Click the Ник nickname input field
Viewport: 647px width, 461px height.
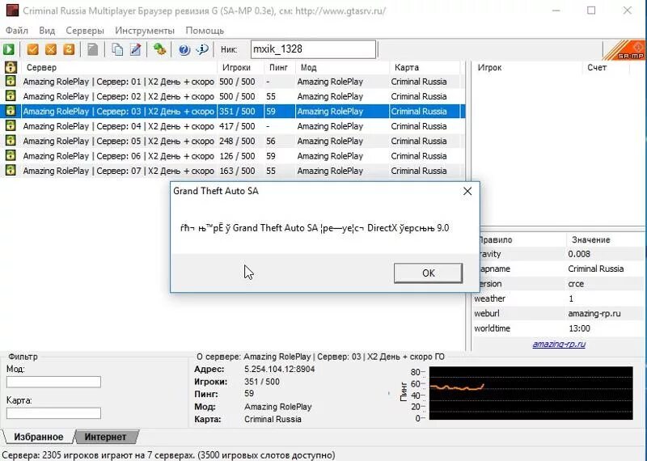pyautogui.click(x=313, y=49)
